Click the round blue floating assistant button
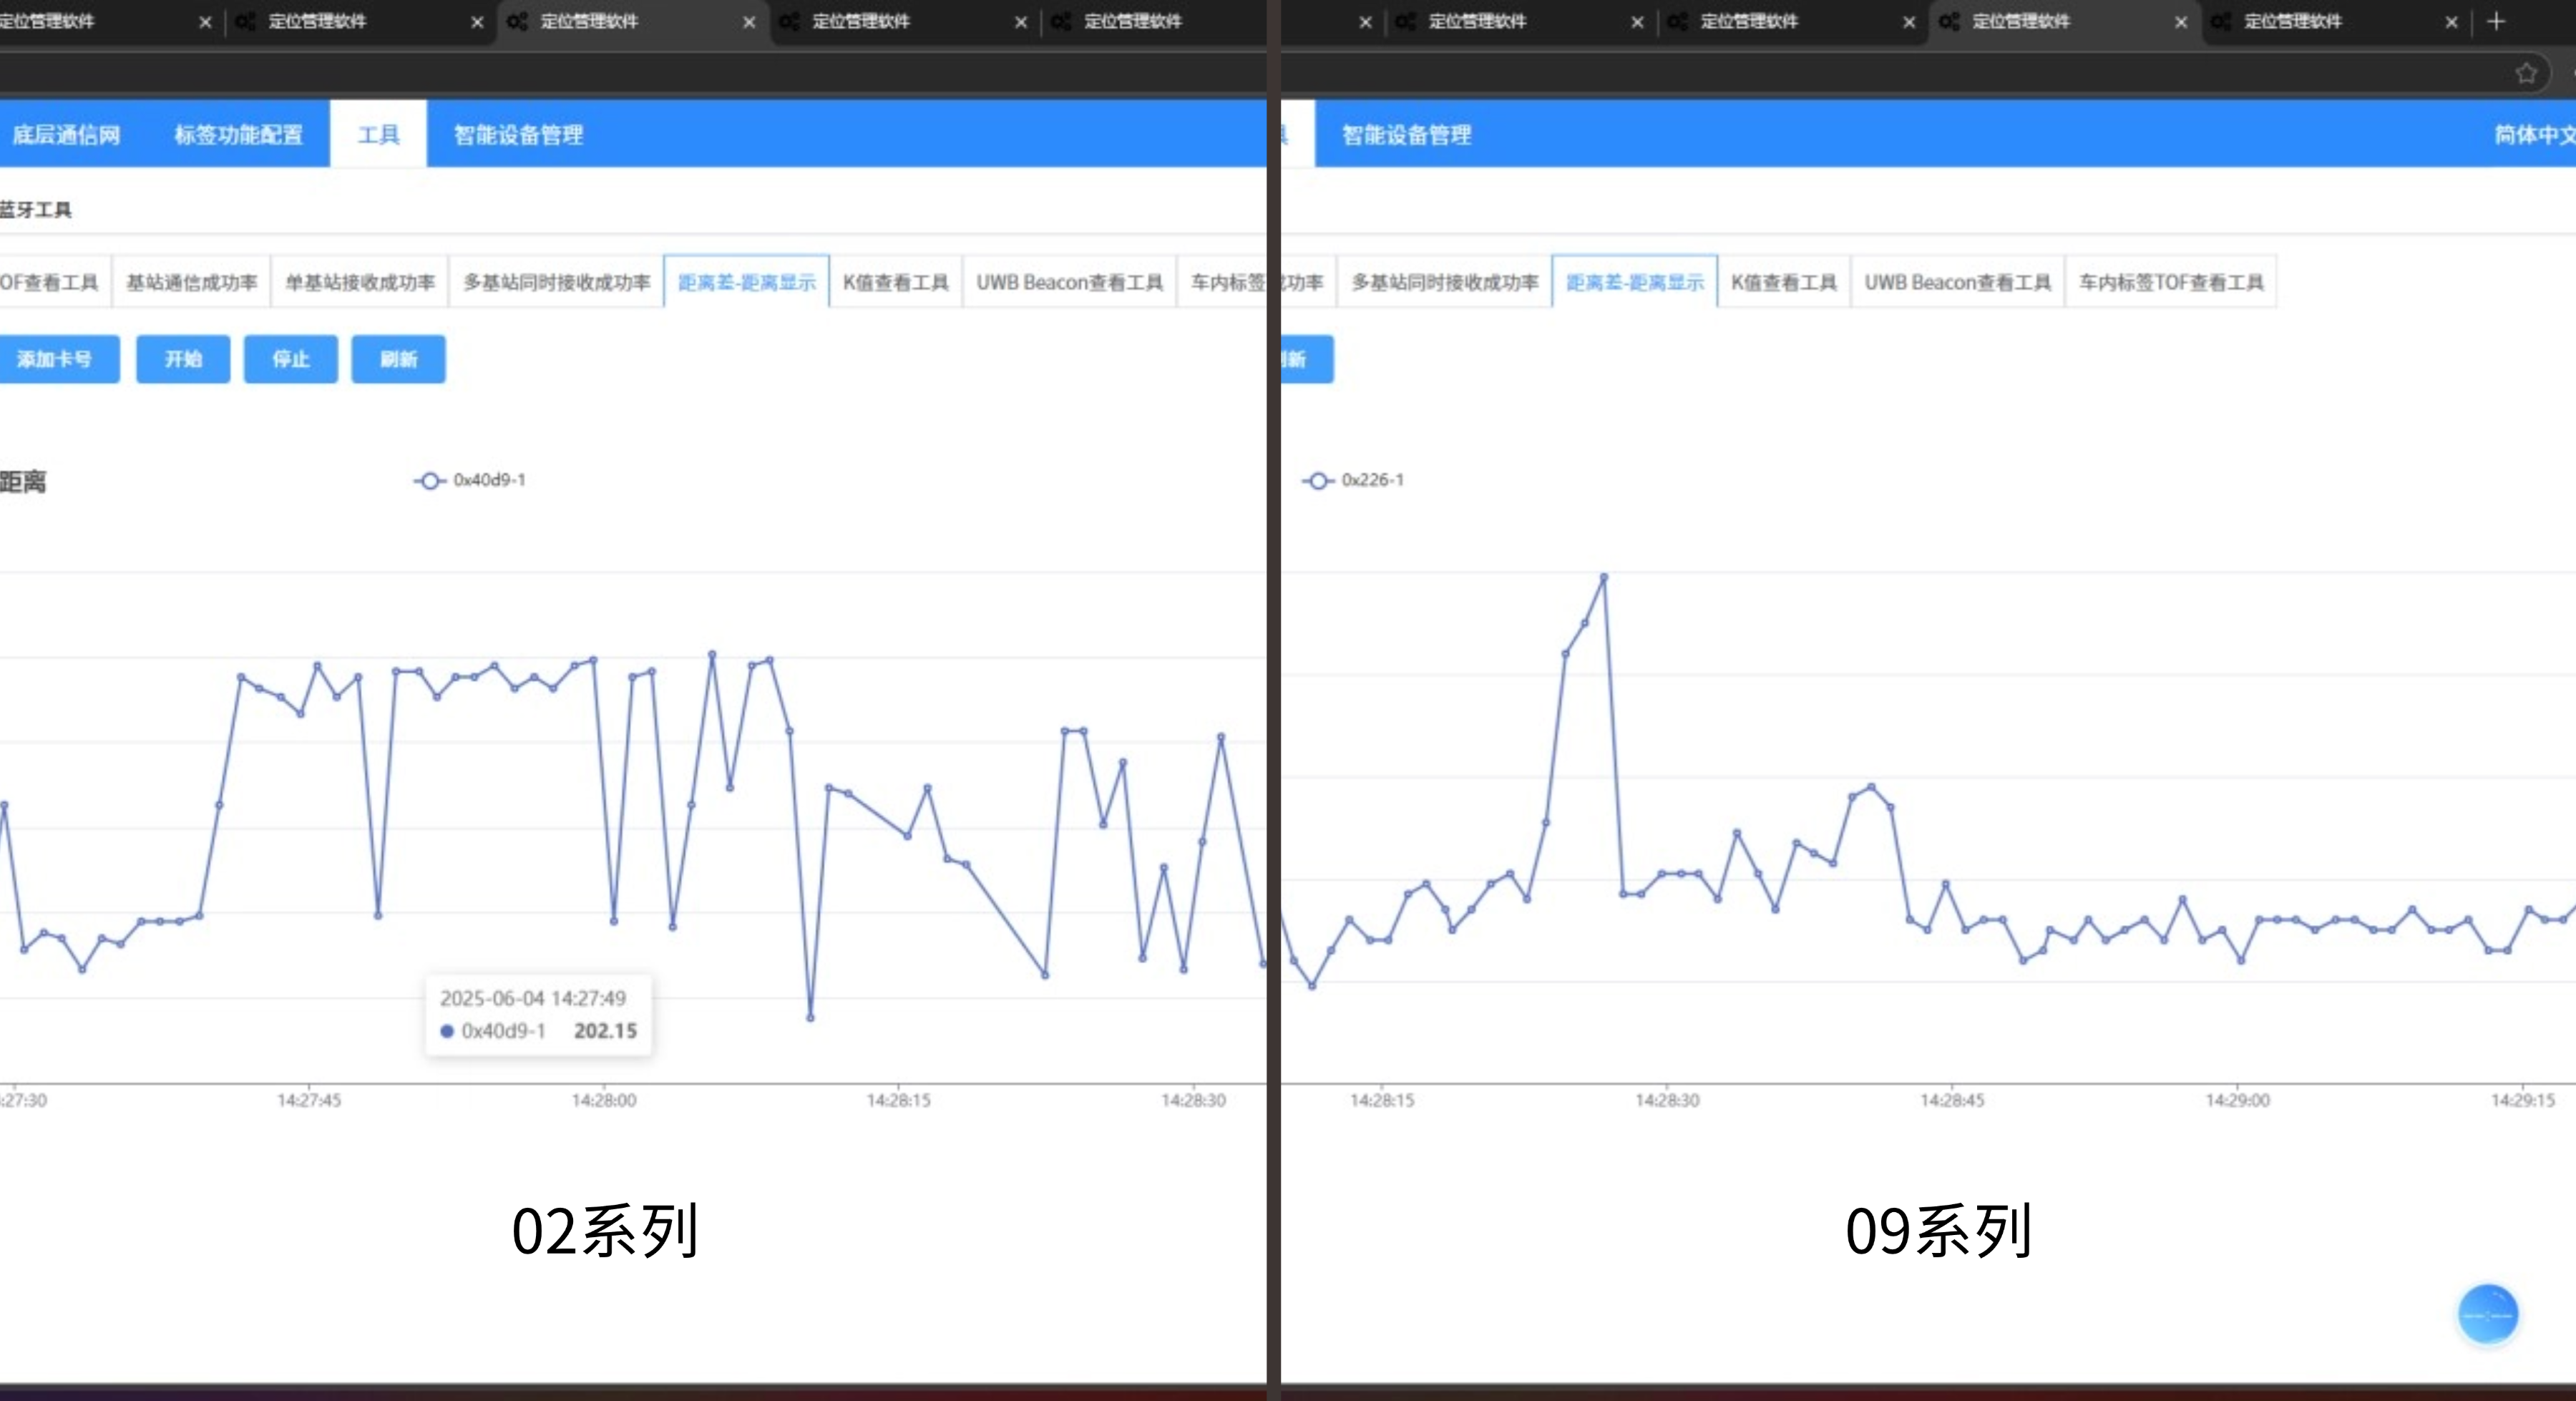This screenshot has height=1401, width=2576. 2487,1314
